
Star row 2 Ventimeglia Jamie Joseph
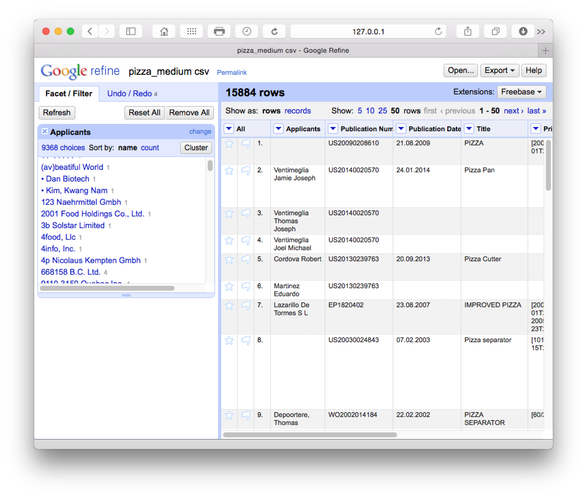(x=229, y=170)
